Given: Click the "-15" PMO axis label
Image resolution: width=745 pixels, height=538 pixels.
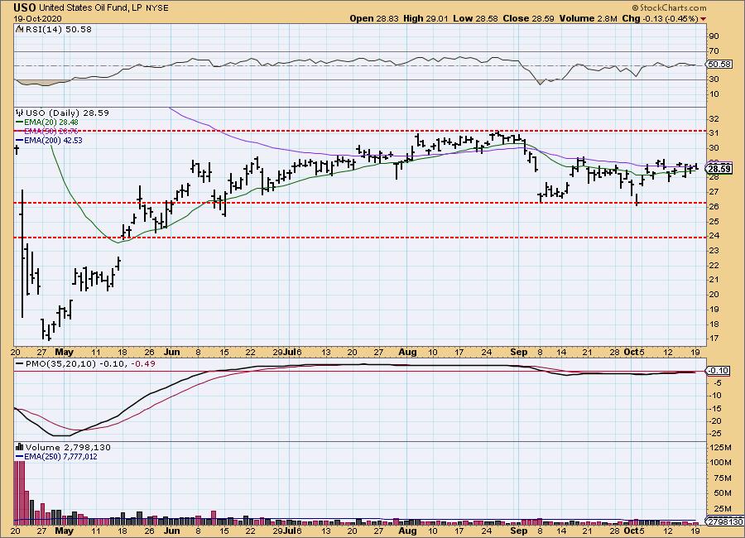Looking at the screenshot, I should pos(715,408).
